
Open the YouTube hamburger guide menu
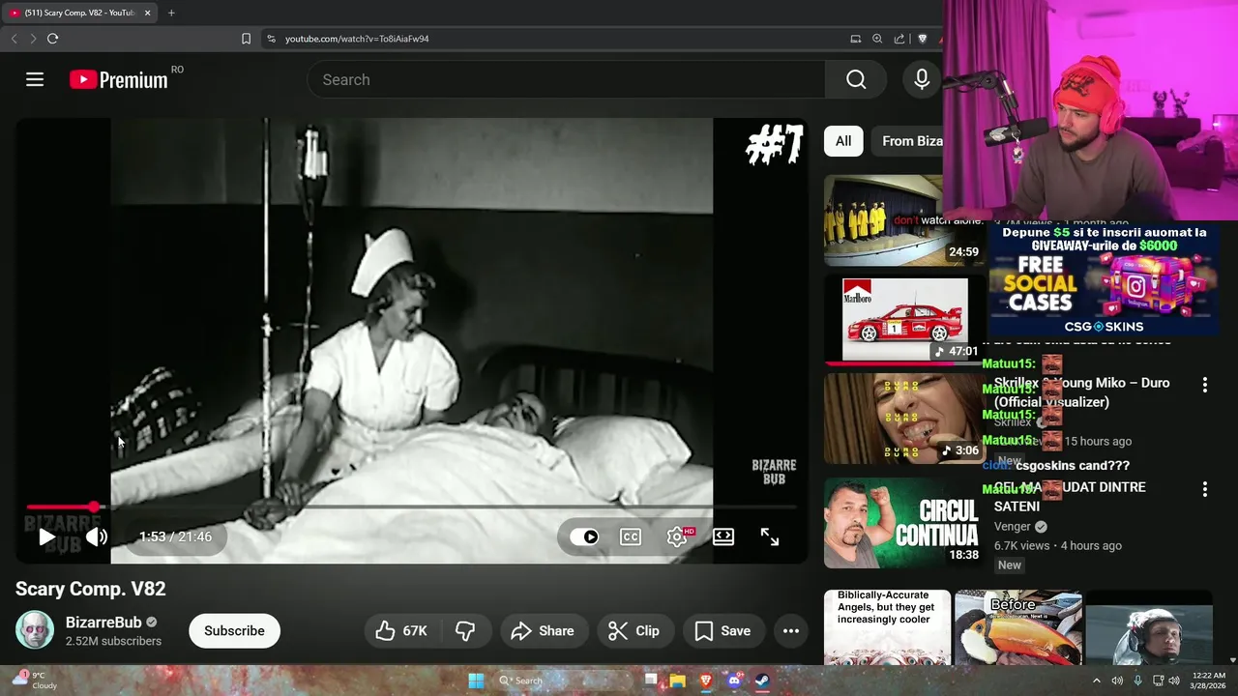tap(35, 79)
